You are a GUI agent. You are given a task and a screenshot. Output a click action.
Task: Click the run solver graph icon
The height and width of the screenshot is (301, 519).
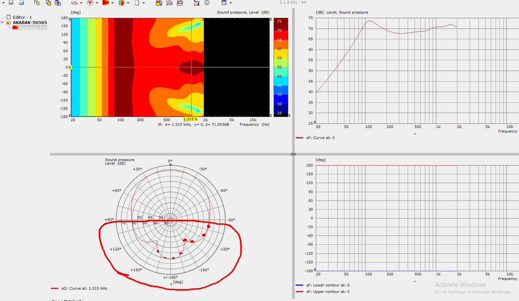tap(197, 3)
